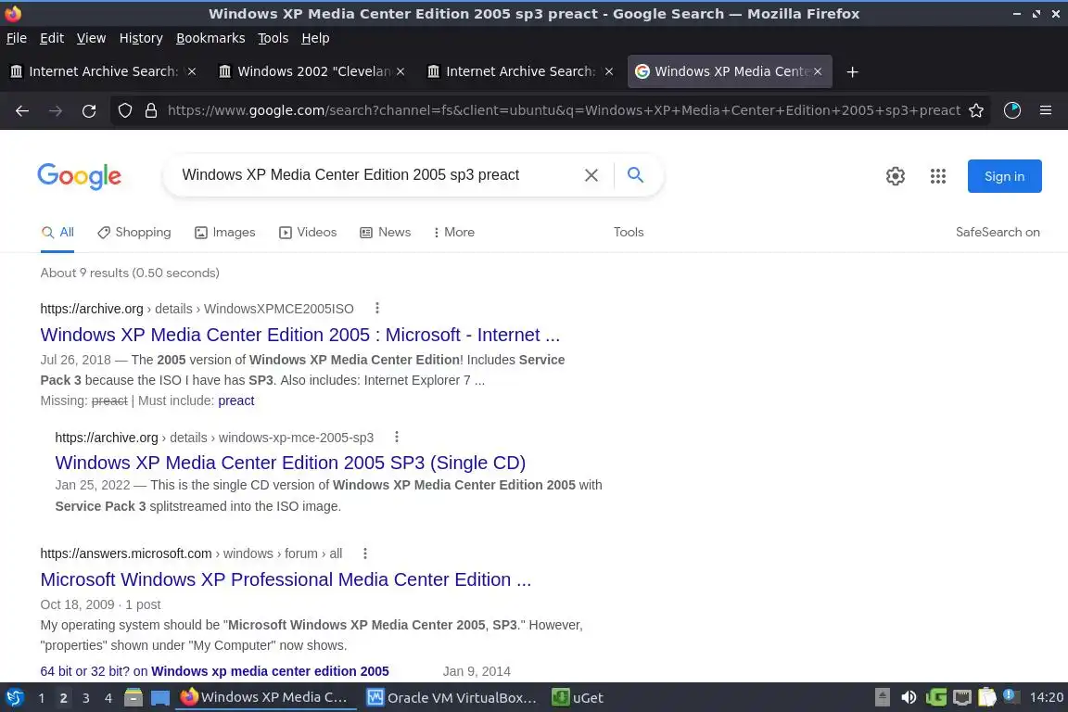Switch to the Windows 2002 "Clevelan" tab
Image resolution: width=1068 pixels, height=712 pixels.
[x=312, y=71]
